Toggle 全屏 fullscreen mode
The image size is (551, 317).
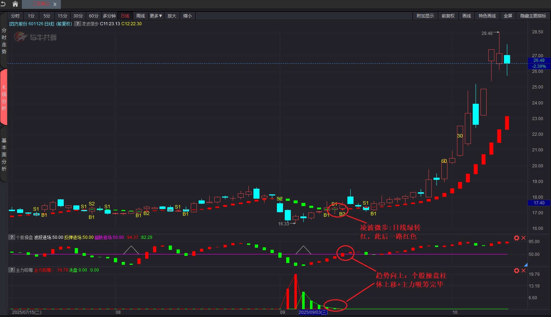[508, 16]
